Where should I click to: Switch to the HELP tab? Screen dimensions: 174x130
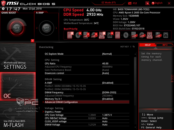pos(148,45)
